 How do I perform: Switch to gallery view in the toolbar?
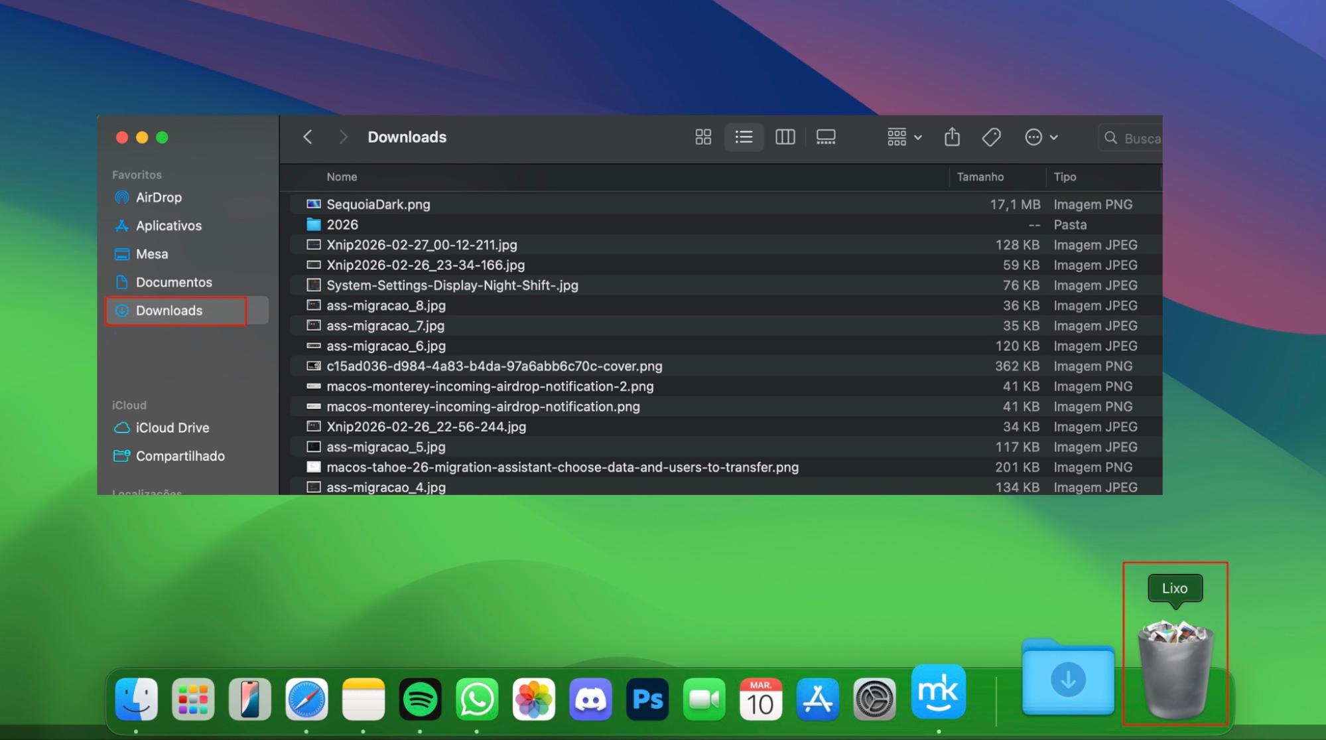826,137
